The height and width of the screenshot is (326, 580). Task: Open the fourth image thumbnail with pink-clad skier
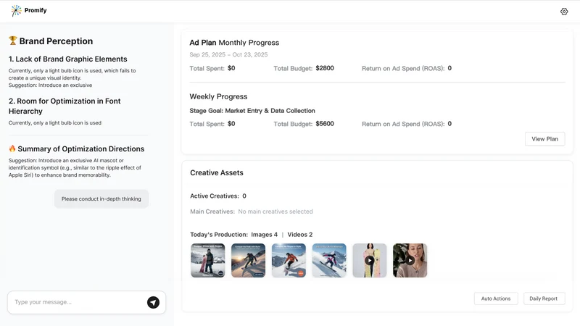pyautogui.click(x=329, y=260)
